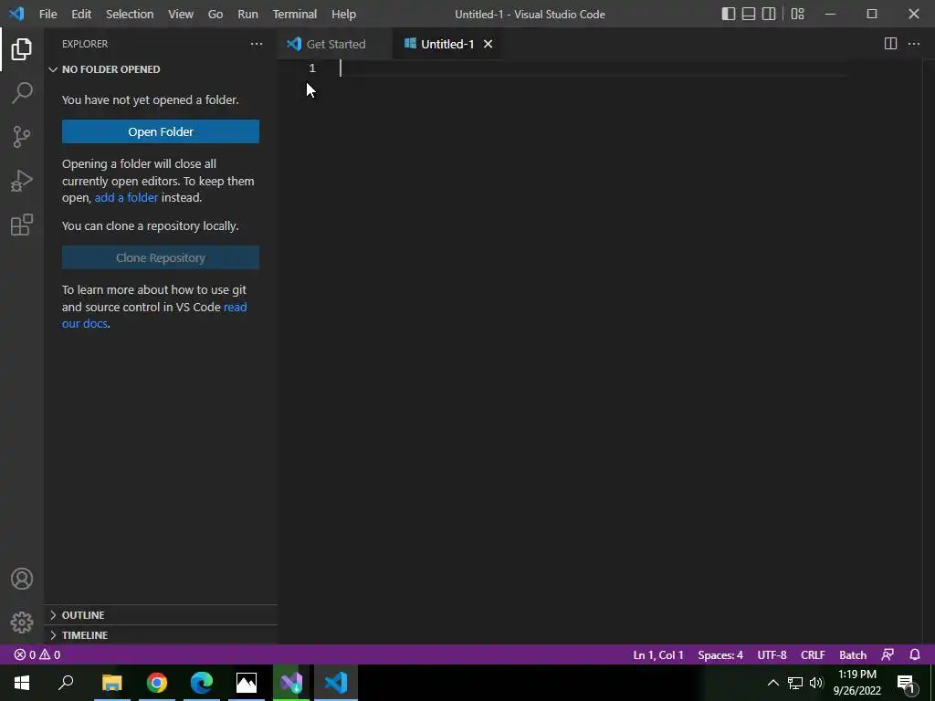Screen dimensions: 935x701
Task: Change encoding via UTF-8 status item
Action: click(772, 654)
